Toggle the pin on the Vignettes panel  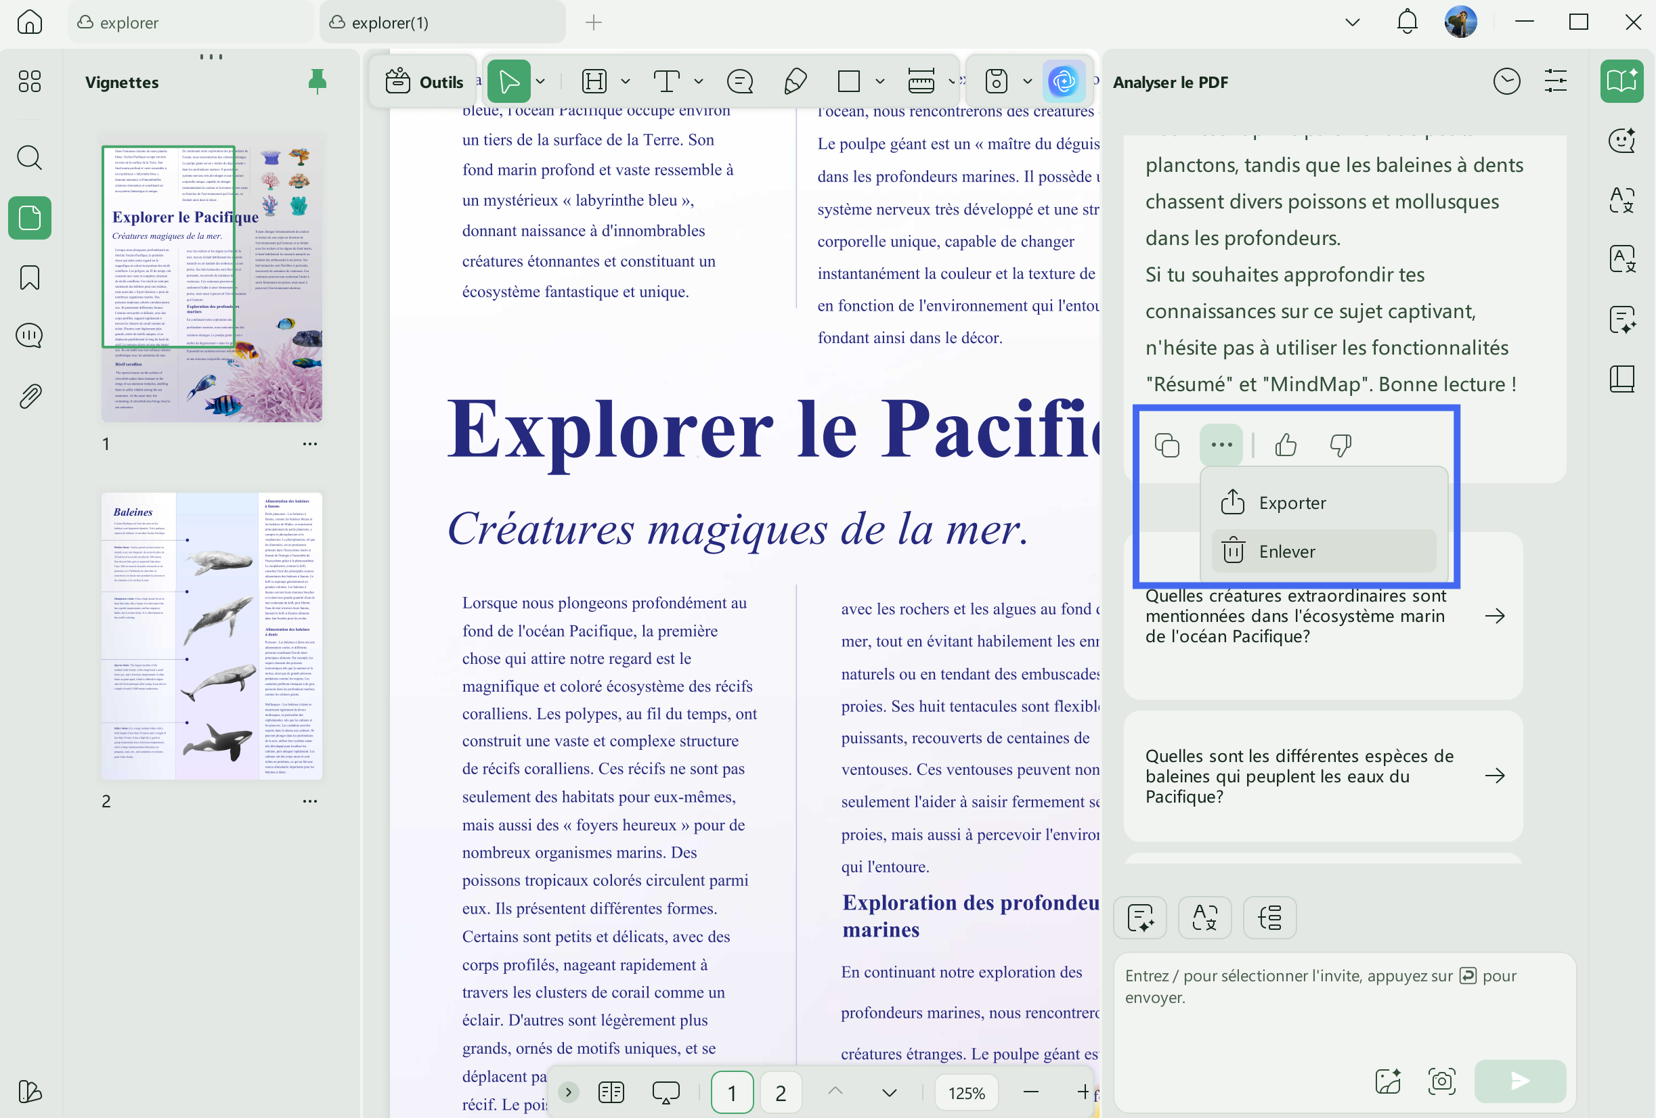tap(317, 82)
